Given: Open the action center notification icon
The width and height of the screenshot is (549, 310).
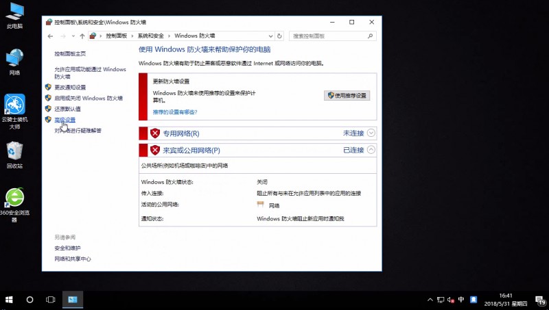Looking at the screenshot, I should pyautogui.click(x=541, y=300).
